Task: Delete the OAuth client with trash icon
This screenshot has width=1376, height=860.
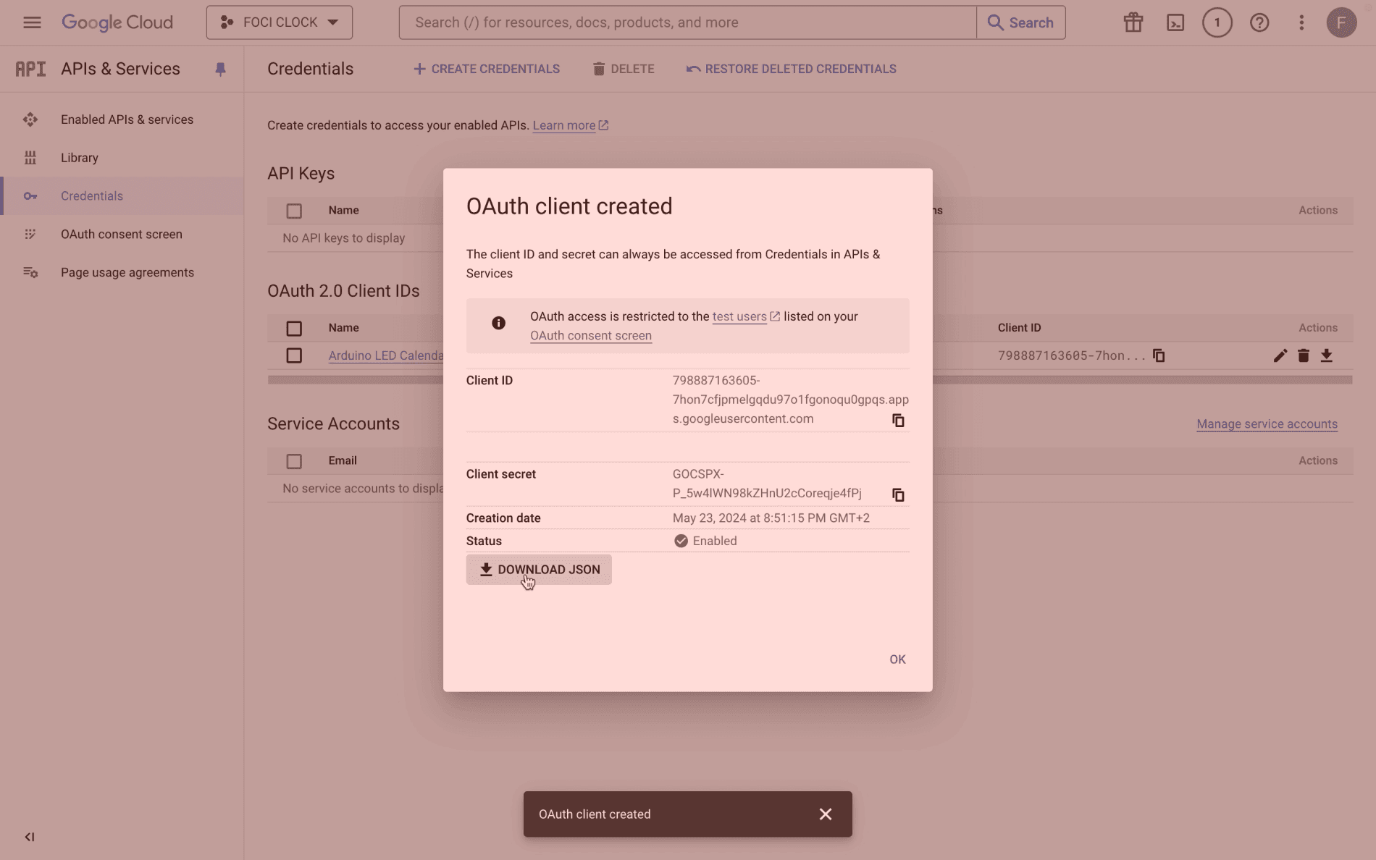Action: (x=1304, y=355)
